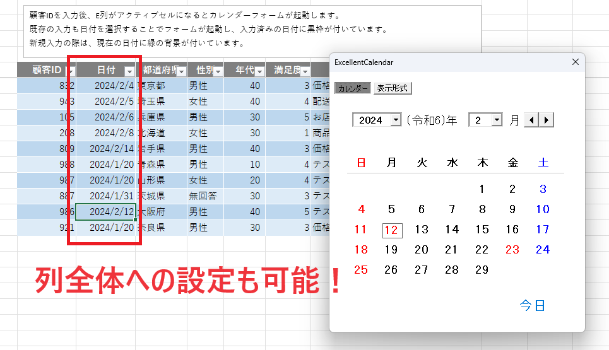The height and width of the screenshot is (350, 609).
Task: Click the instruction text box at top
Action: pos(252,32)
